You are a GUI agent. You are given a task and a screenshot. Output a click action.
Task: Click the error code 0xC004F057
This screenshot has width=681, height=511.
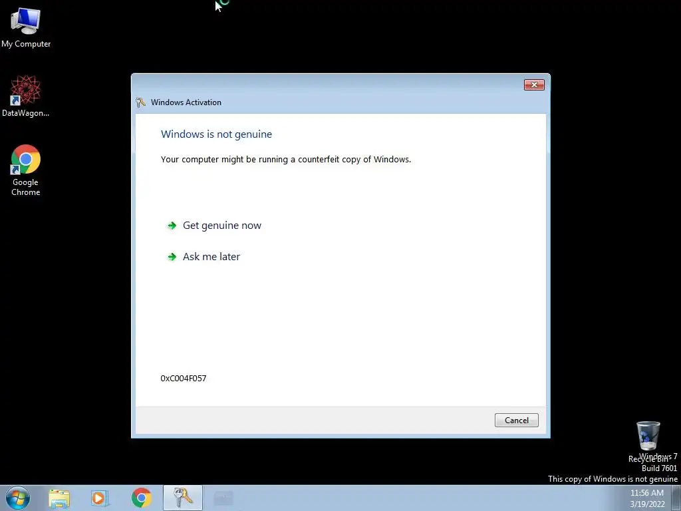click(184, 379)
